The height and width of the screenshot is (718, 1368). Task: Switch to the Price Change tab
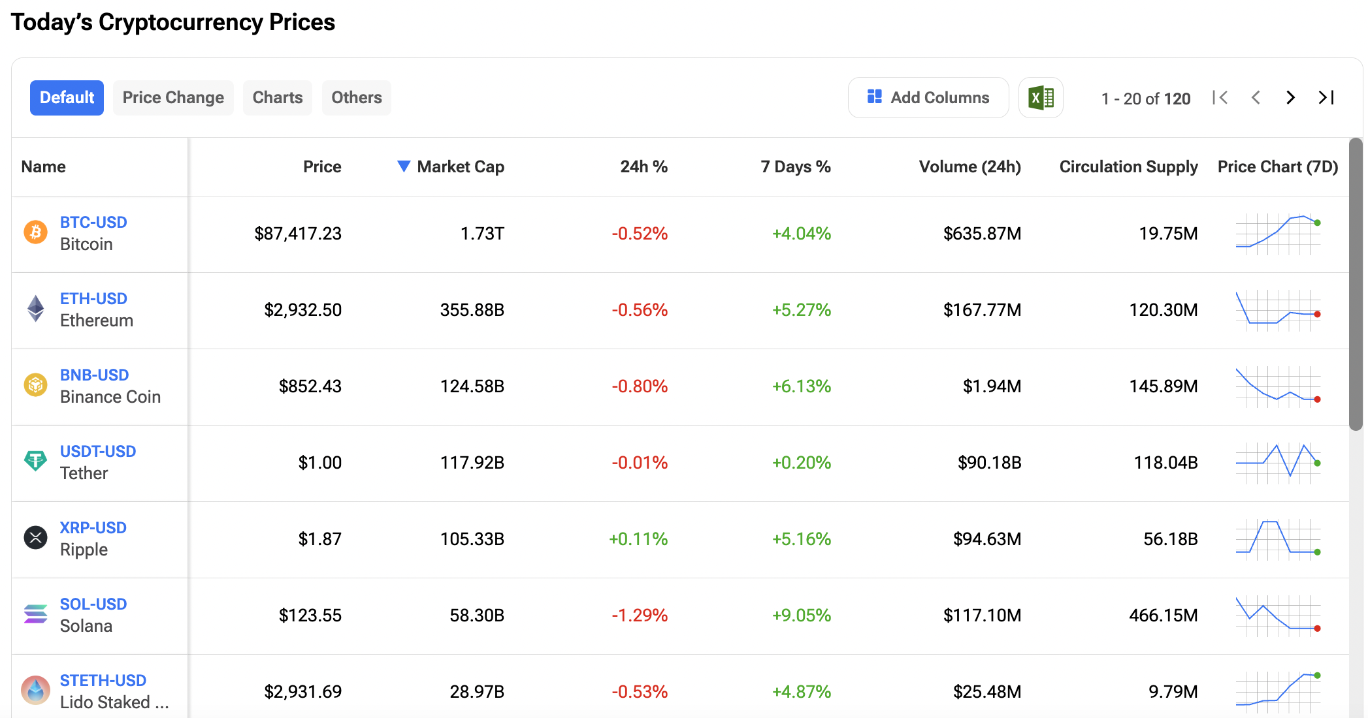pos(173,98)
